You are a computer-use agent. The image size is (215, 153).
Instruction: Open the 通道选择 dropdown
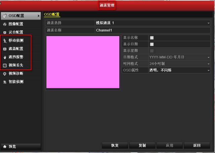tap(153, 23)
